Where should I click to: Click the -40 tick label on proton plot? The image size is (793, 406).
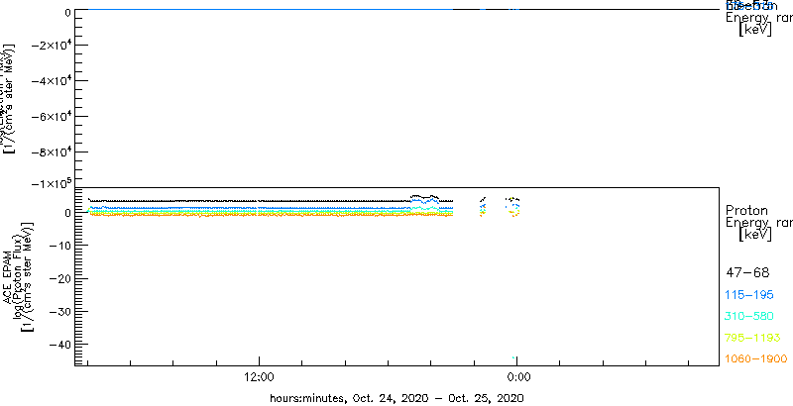click(x=59, y=345)
